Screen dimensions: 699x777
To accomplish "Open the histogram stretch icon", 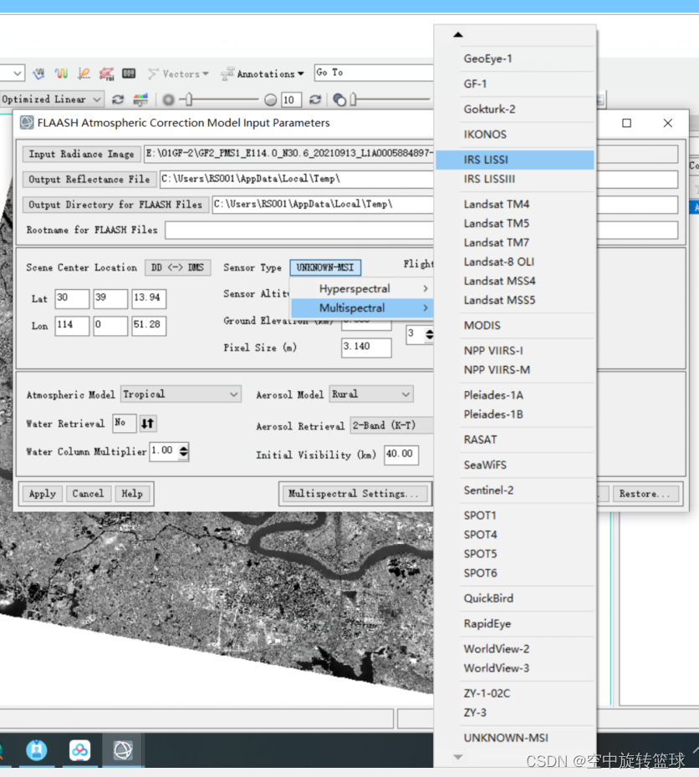I will pyautogui.click(x=140, y=99).
